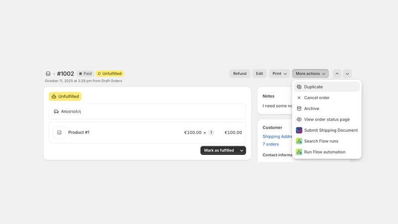This screenshot has width=398, height=224.
Task: Go to the previous order with the up arrow
Action: [x=337, y=74]
